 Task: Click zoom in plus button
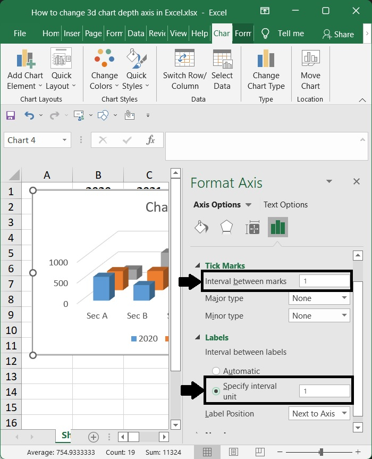[x=358, y=452]
